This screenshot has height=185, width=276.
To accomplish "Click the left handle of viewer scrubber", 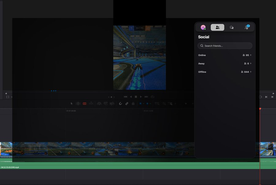I will 6,93.
